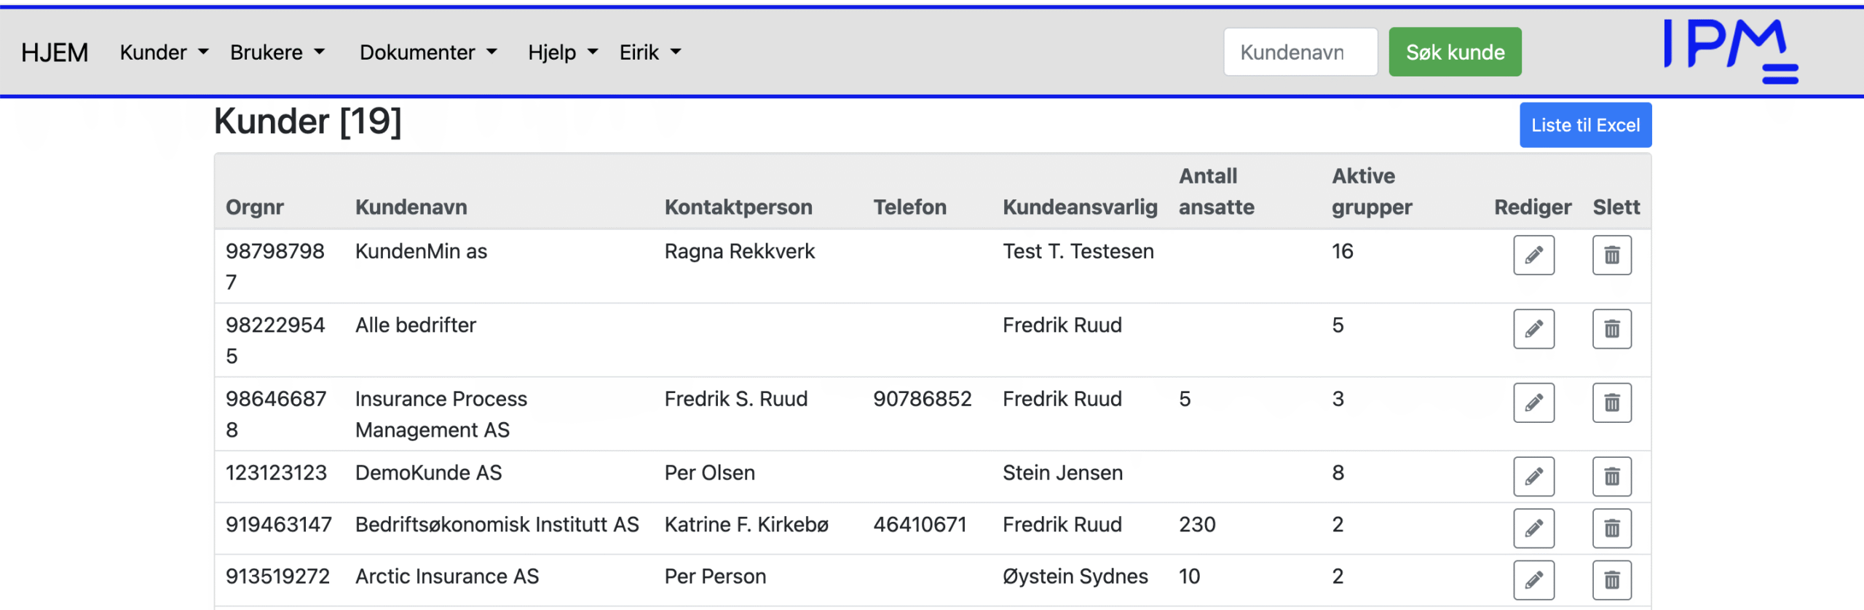Click trash icon for Alle bedrifter
Image resolution: width=1864 pixels, height=610 pixels.
(1611, 329)
